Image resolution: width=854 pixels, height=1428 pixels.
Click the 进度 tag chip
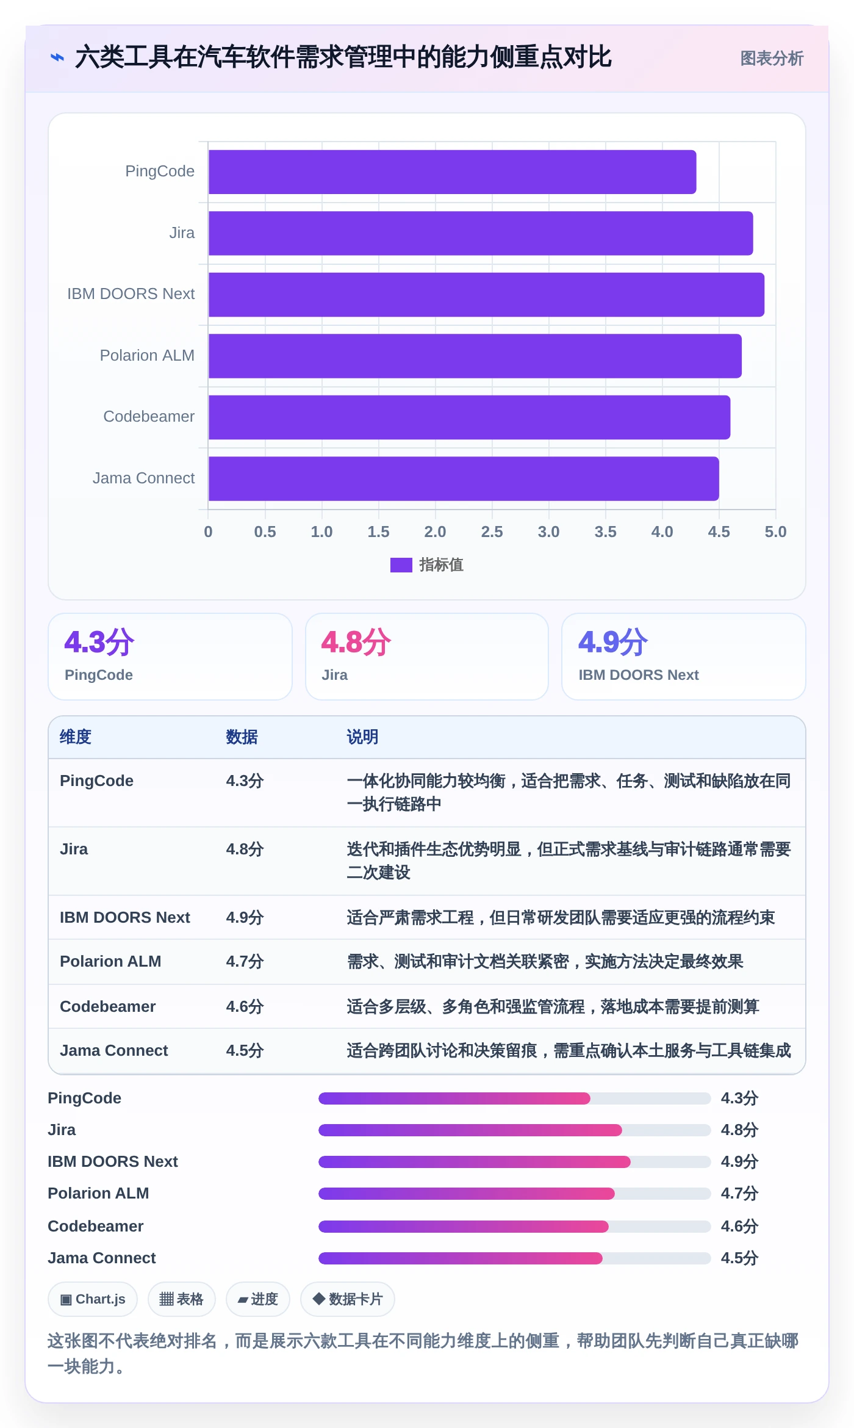(257, 1299)
